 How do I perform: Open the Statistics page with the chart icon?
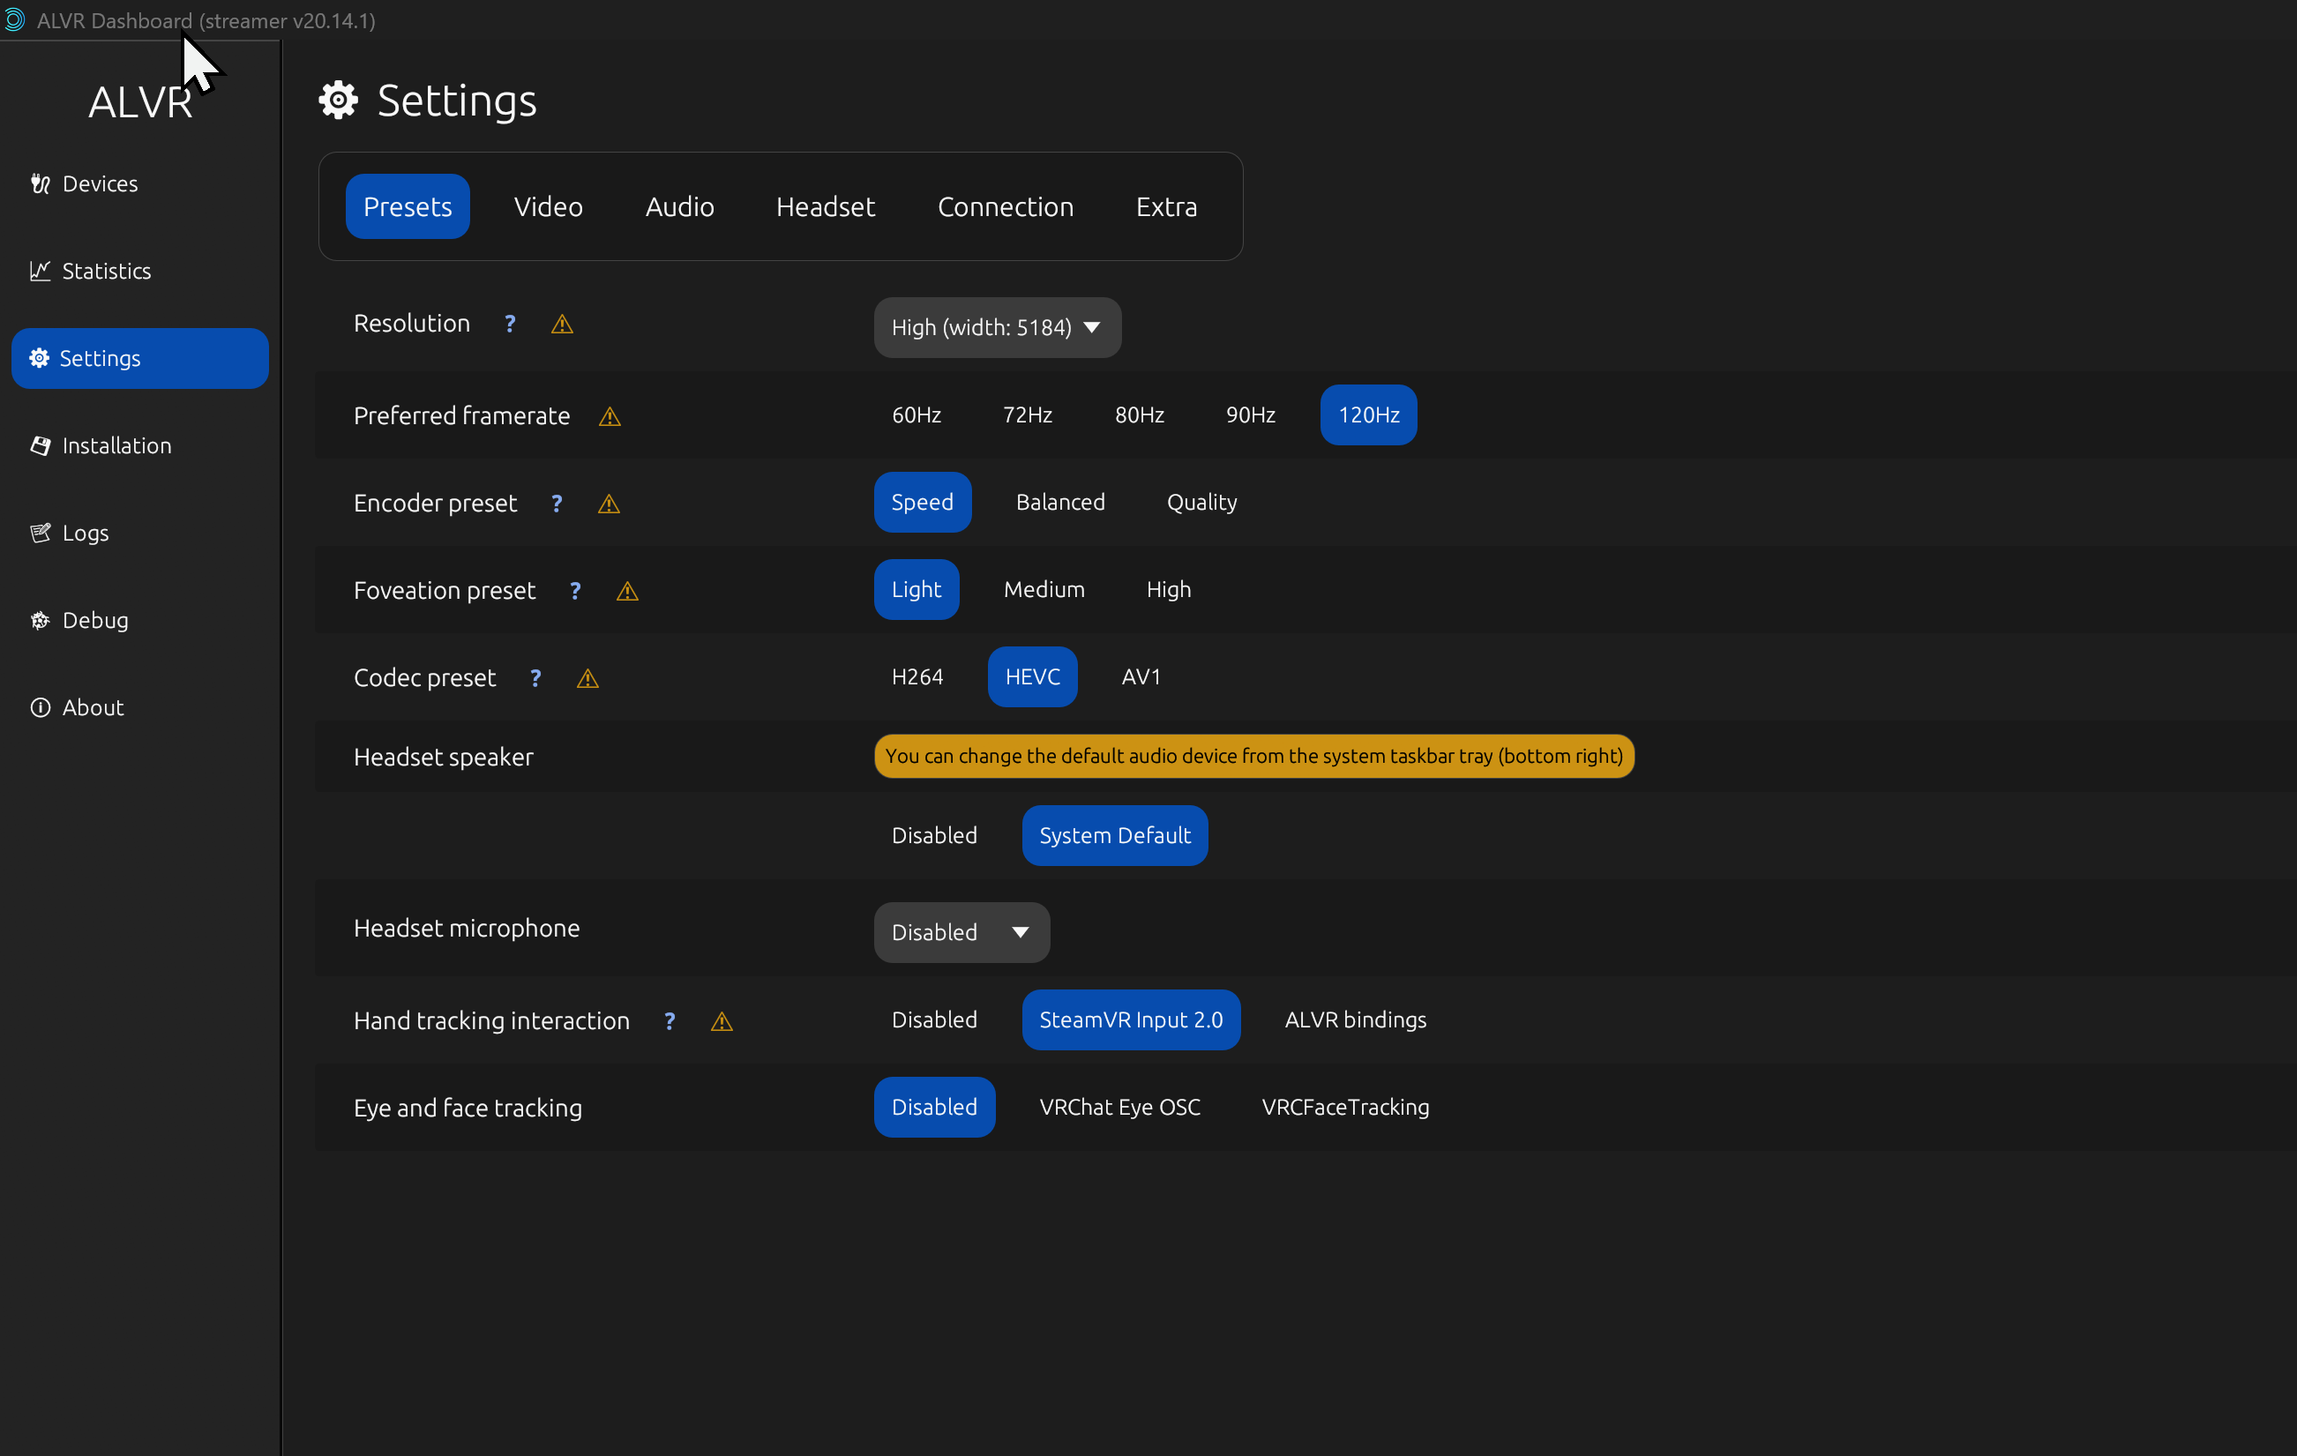click(105, 271)
